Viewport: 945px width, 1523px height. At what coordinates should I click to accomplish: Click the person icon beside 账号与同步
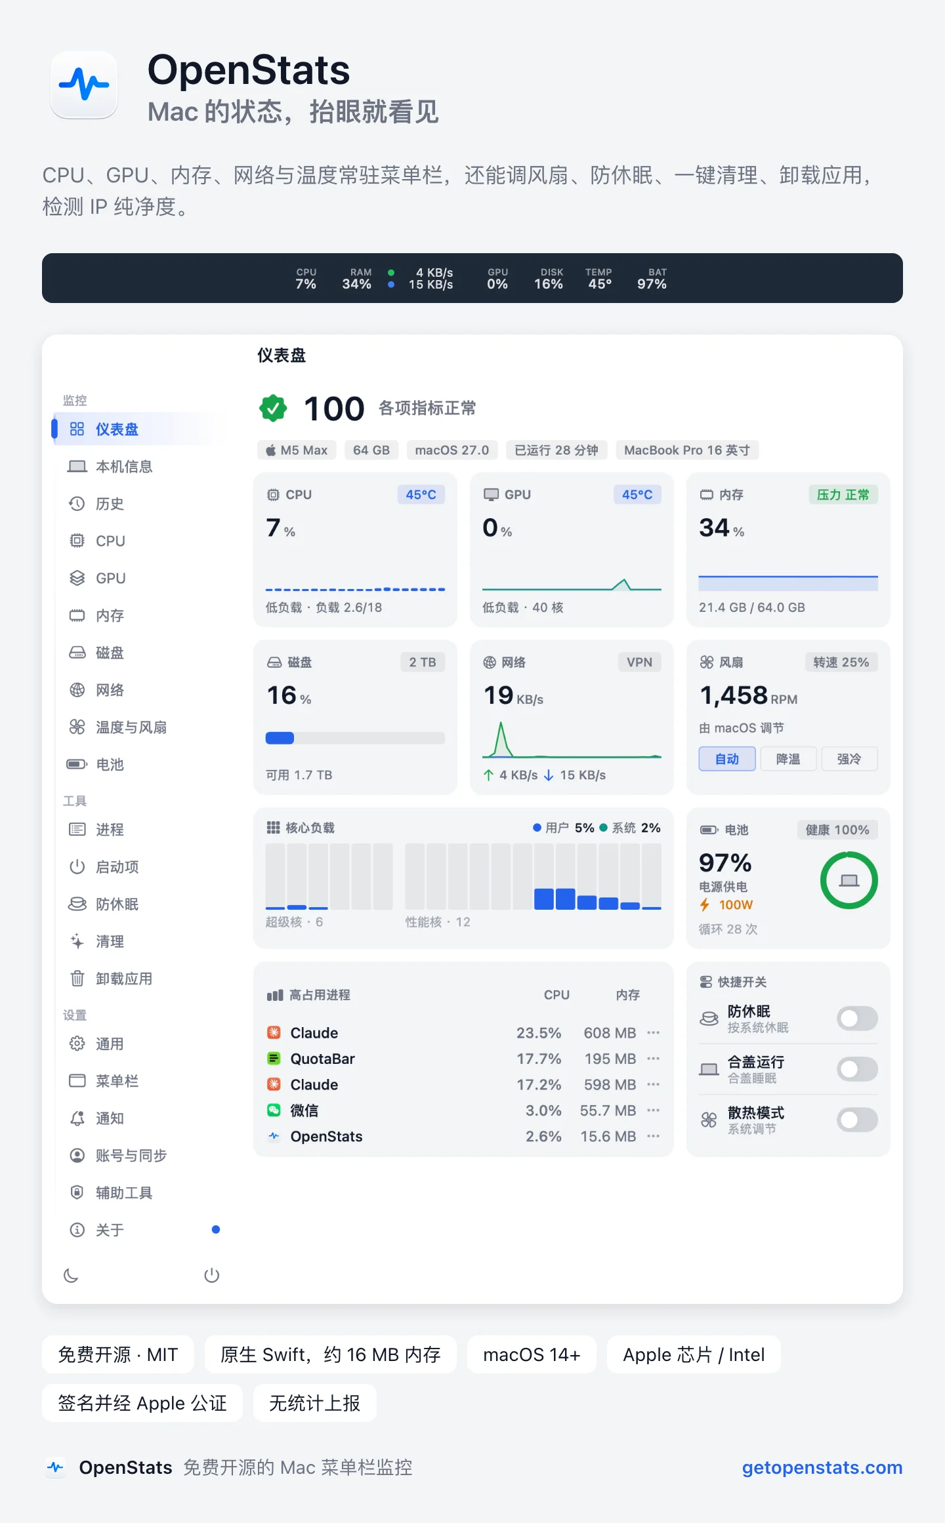77,1155
